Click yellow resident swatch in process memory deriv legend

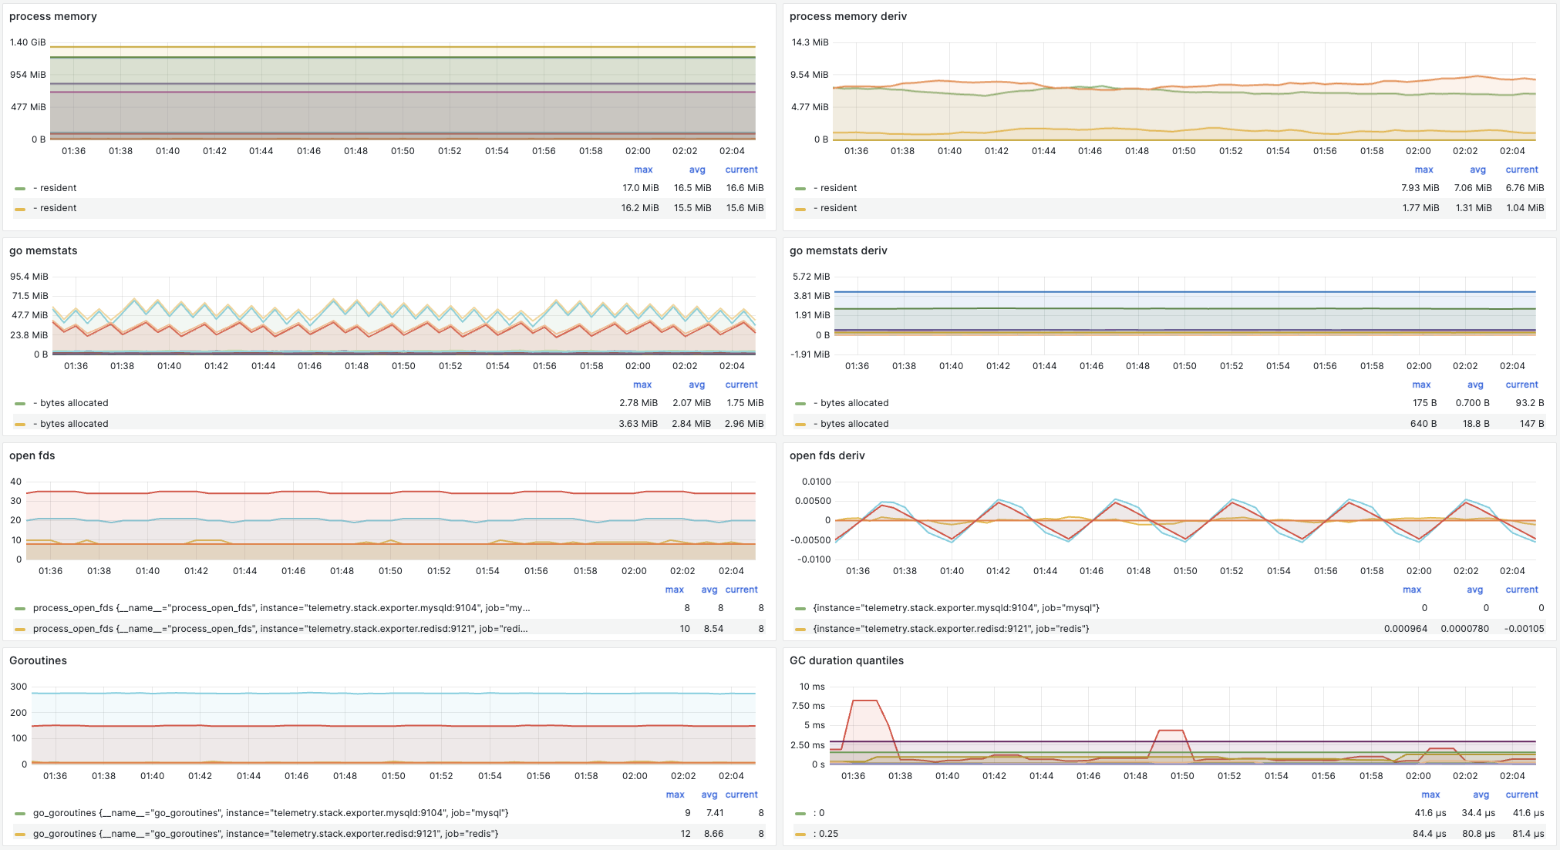tap(800, 208)
